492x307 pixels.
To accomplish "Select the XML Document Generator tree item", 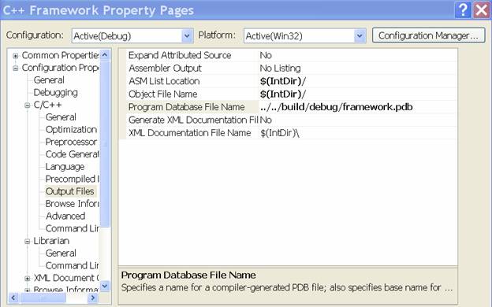I will pos(66,278).
